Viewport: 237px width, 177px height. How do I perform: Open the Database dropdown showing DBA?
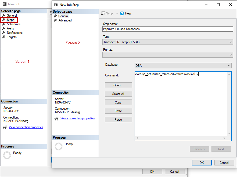[x=183, y=66]
